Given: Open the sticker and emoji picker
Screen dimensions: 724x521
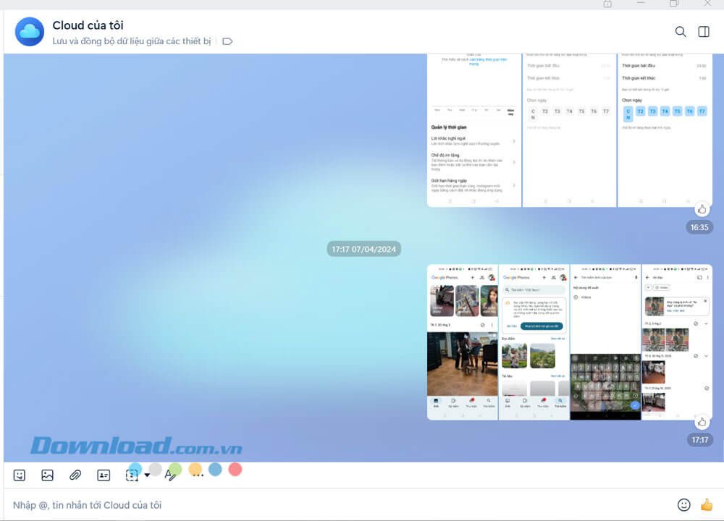Looking at the screenshot, I should 19,474.
